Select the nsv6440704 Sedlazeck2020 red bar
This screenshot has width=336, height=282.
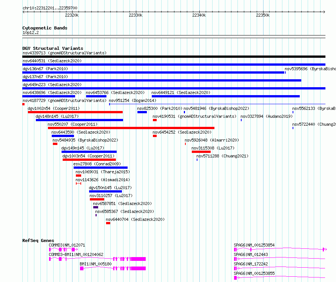pyautogui.click(x=108, y=223)
